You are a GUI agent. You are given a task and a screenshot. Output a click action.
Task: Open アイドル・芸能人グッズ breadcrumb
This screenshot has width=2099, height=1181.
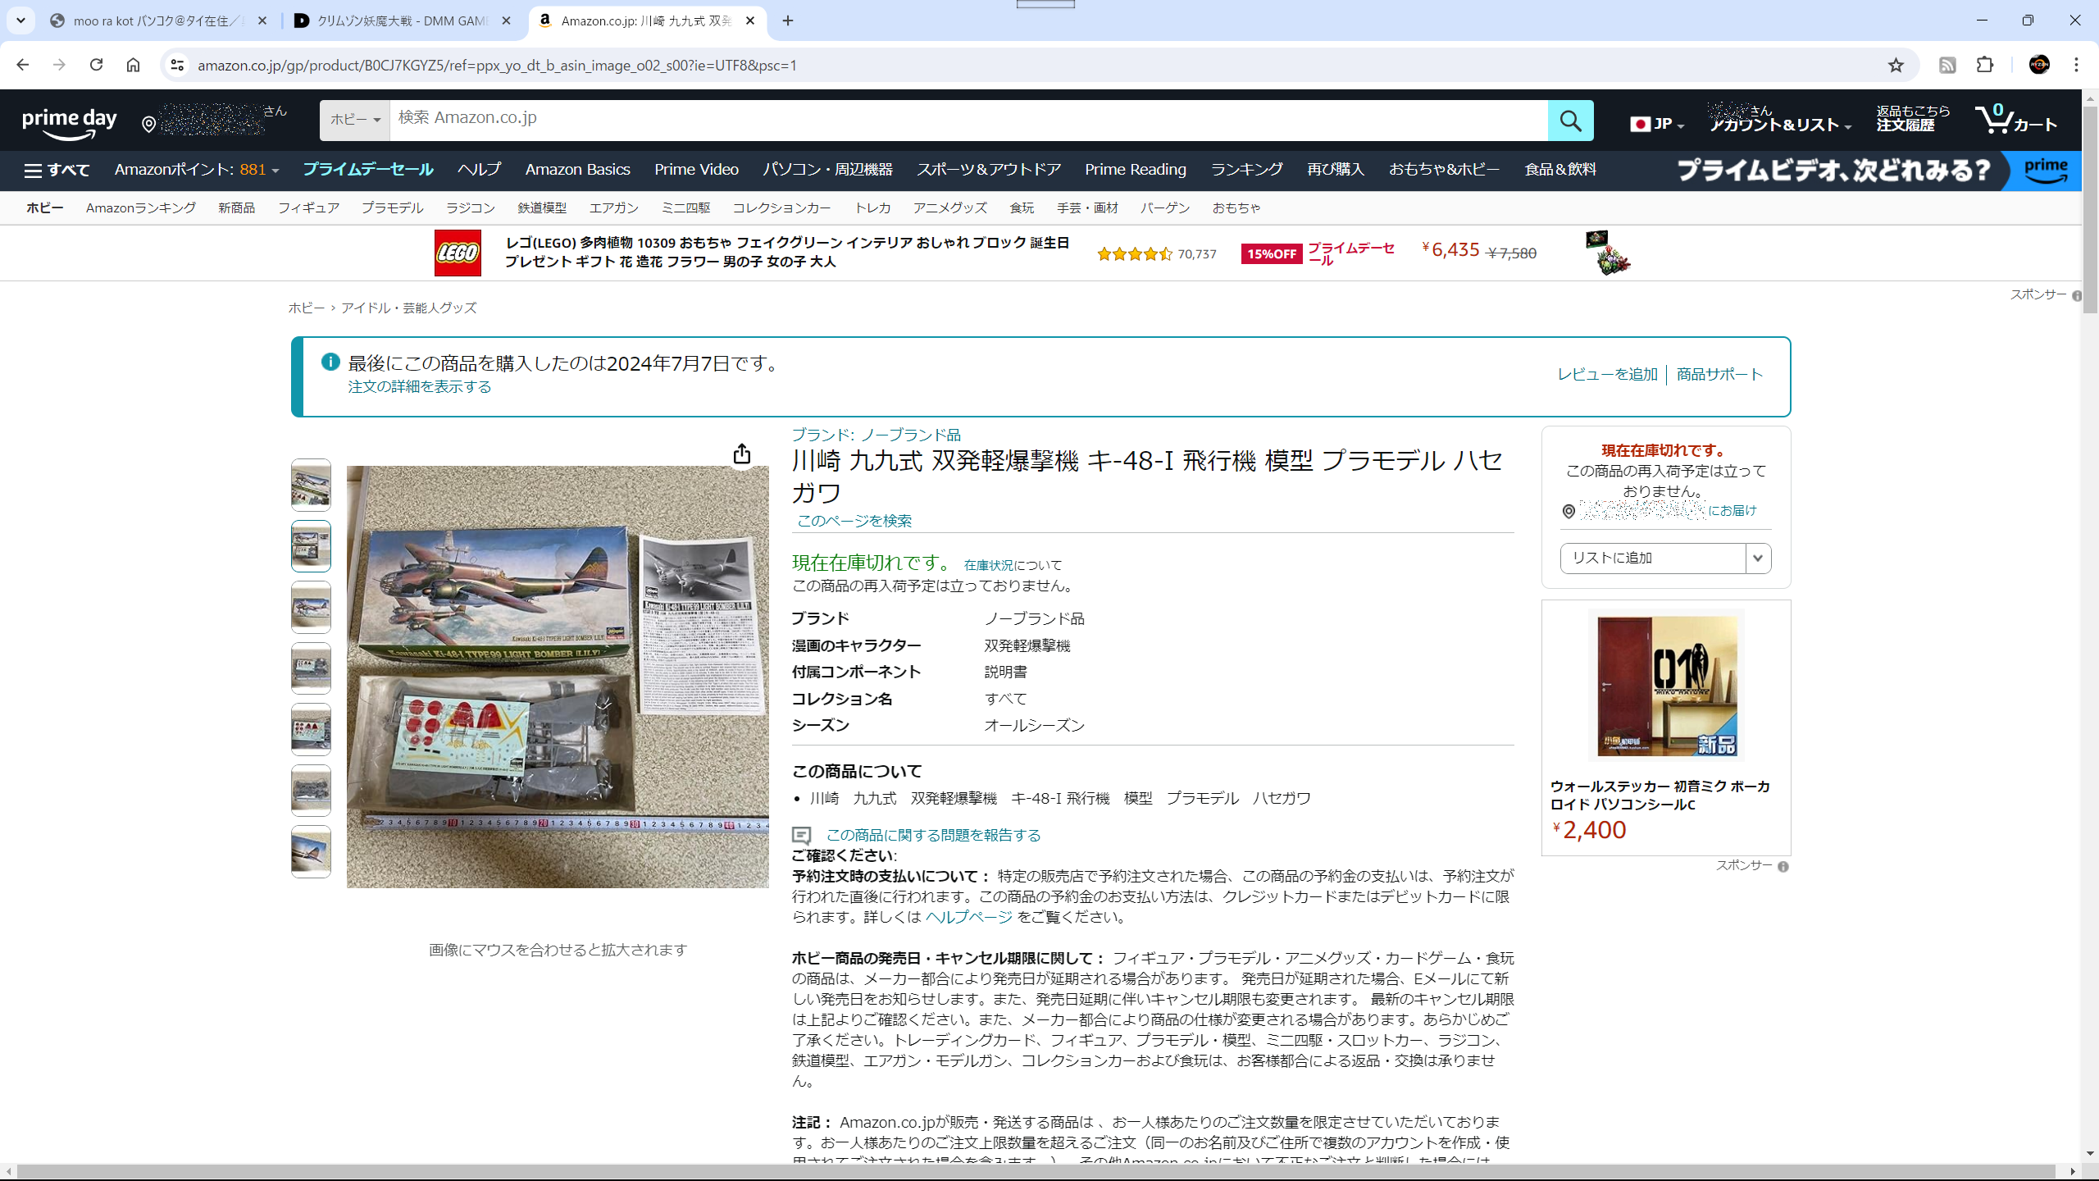[x=408, y=308]
